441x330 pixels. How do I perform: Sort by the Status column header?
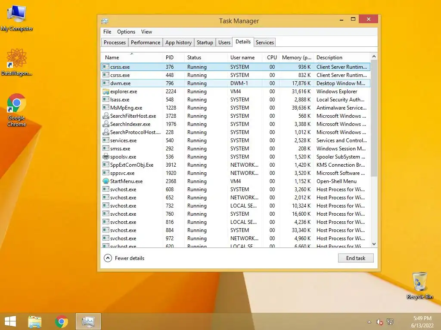pyautogui.click(x=206, y=58)
